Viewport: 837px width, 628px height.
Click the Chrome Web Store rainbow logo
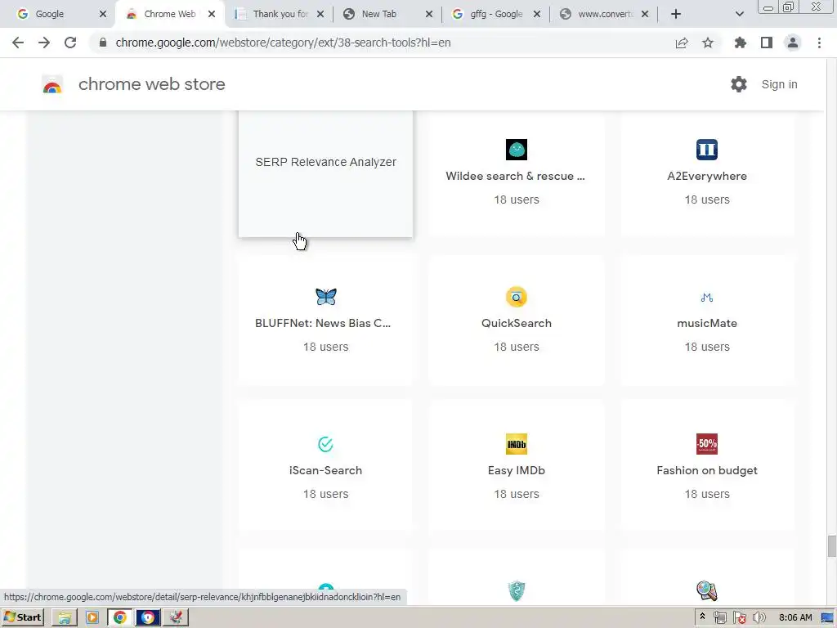tap(52, 84)
